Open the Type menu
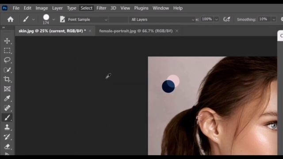This screenshot has width=283, height=159. pyautogui.click(x=72, y=8)
